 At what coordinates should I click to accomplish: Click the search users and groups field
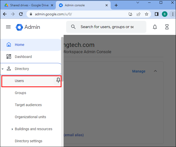pos(107,27)
